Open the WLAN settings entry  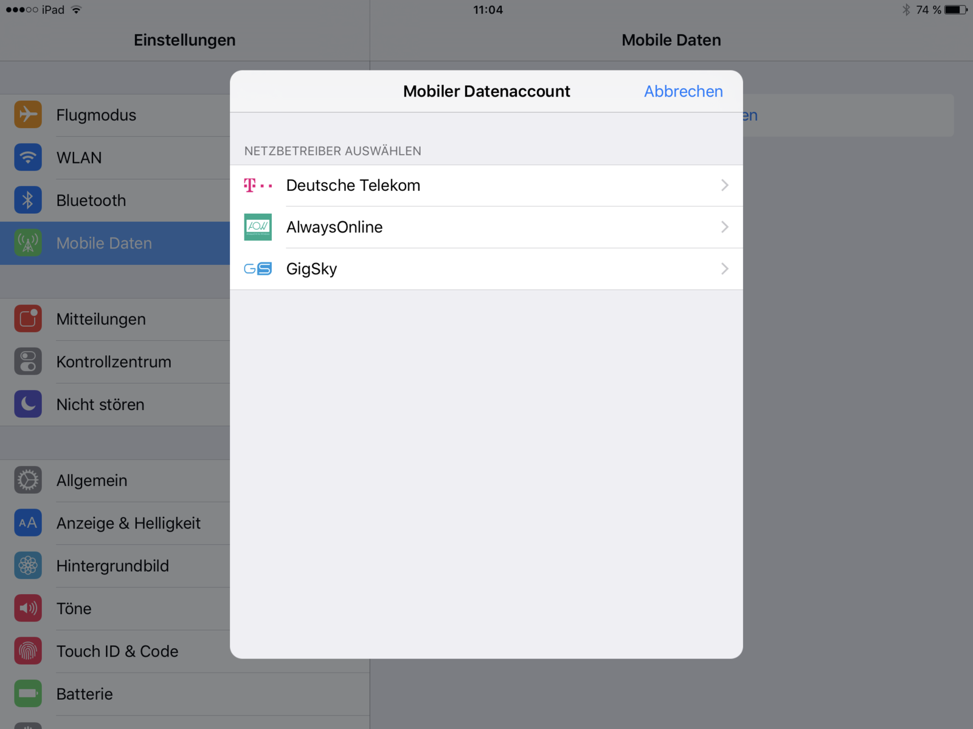click(x=115, y=157)
